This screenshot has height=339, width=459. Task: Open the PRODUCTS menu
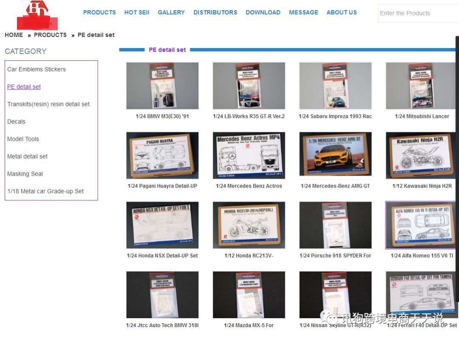[99, 13]
